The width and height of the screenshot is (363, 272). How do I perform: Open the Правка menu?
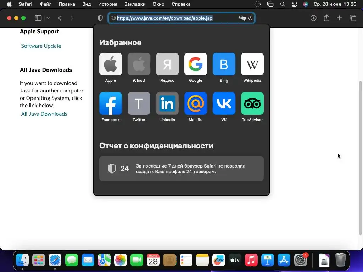(67, 4)
